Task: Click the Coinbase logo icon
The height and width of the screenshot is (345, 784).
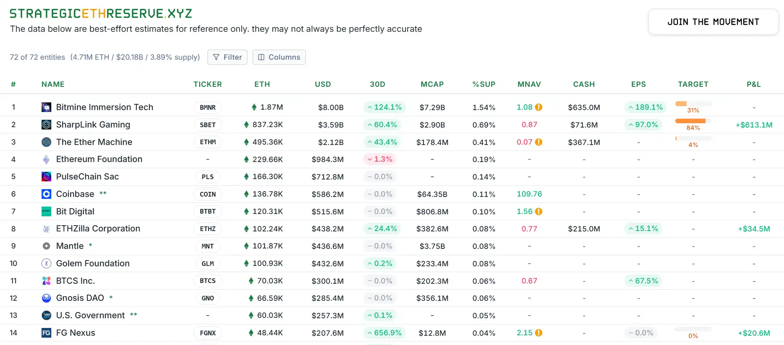Action: (x=46, y=194)
